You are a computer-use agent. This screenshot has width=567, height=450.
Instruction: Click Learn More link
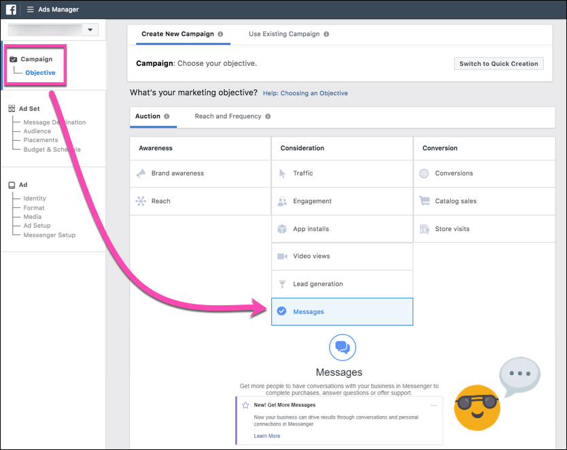point(267,436)
